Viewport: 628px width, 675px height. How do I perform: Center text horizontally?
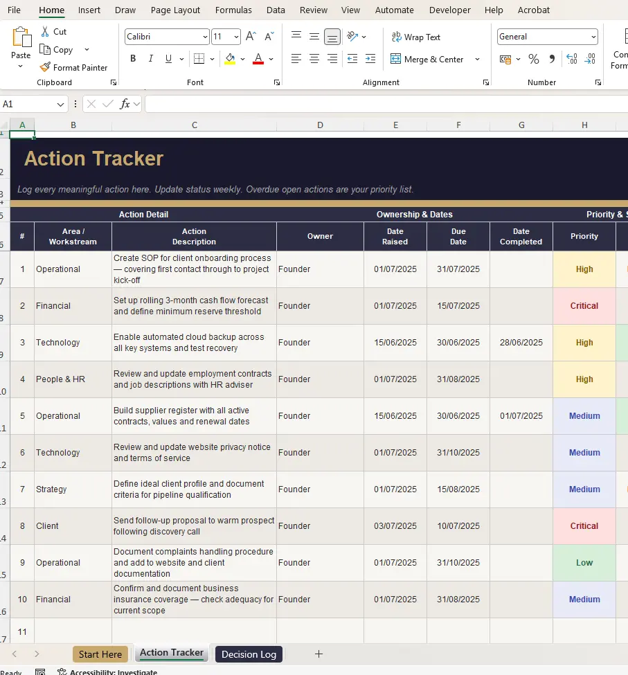(314, 59)
